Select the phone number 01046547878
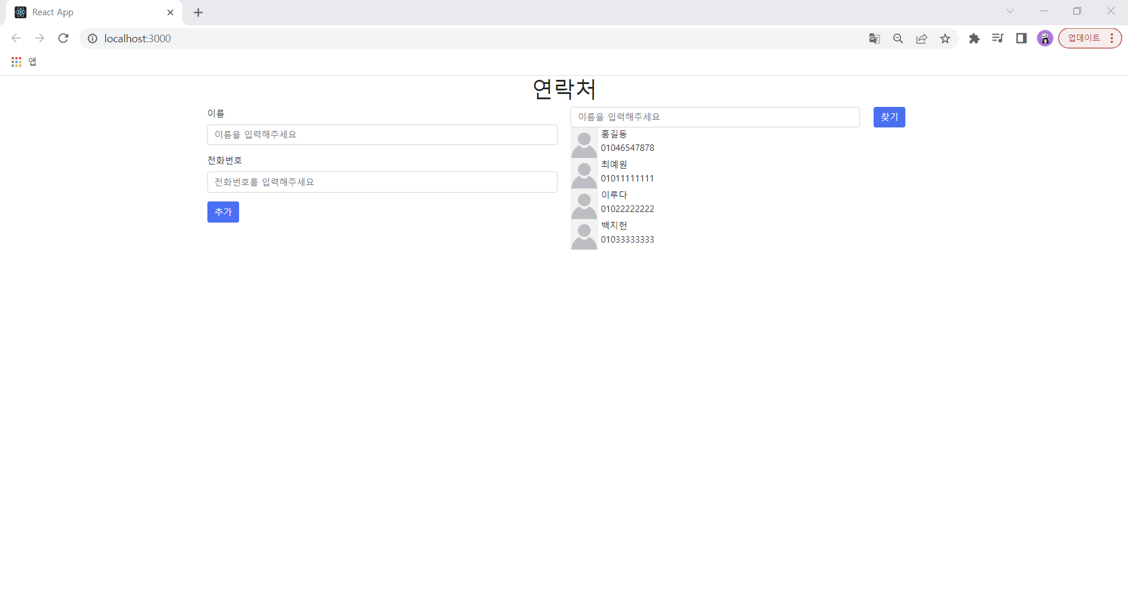Image resolution: width=1128 pixels, height=592 pixels. (x=627, y=148)
